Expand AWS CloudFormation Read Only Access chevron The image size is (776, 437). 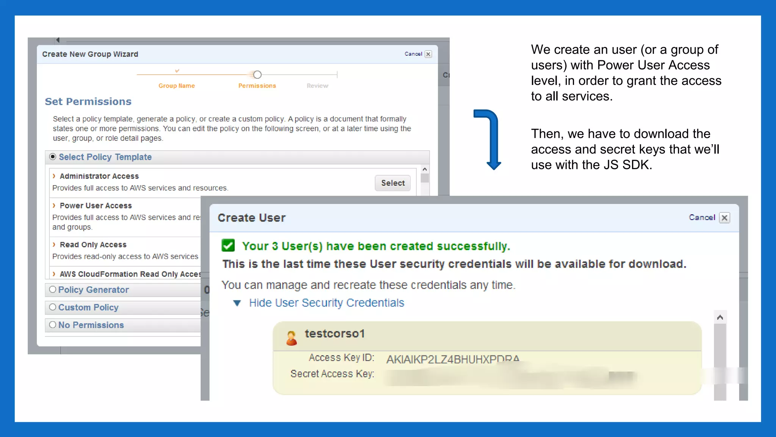54,274
